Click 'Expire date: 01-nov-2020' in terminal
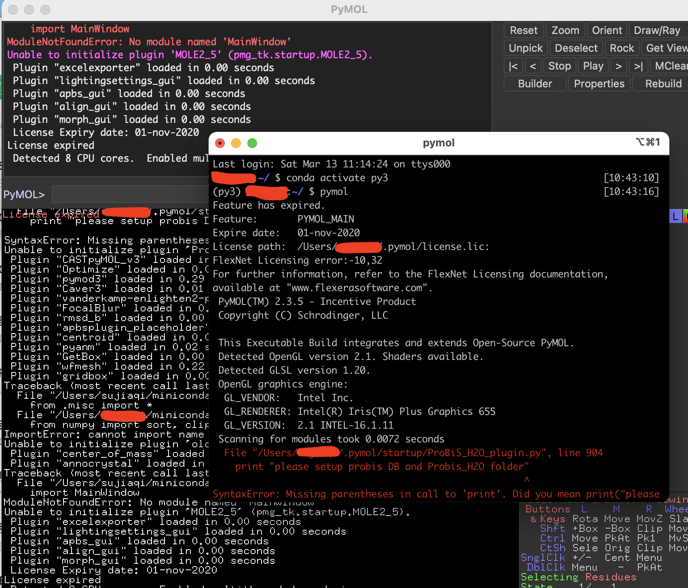The width and height of the screenshot is (688, 588). 286,233
